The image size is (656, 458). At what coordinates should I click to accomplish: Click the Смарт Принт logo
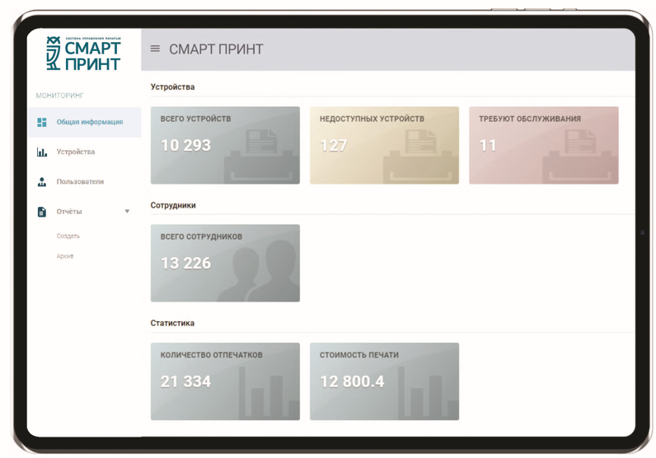(x=83, y=54)
